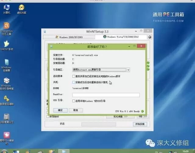Minimize the 都准备好了吗 dialog

(129, 46)
